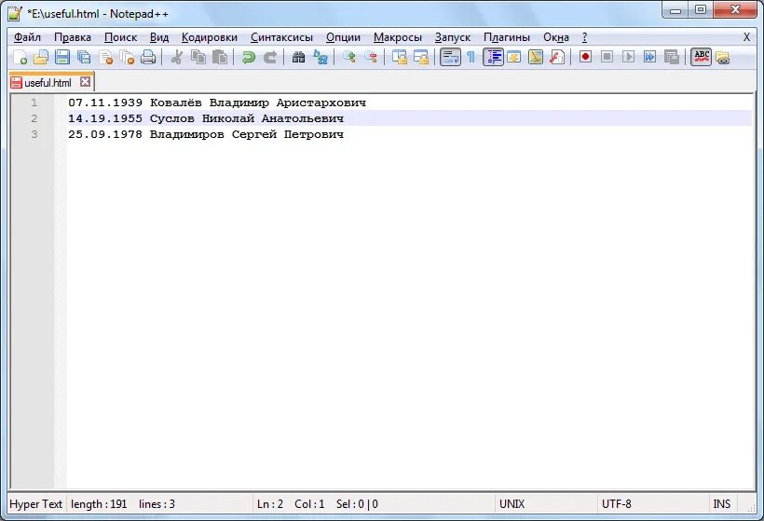Open the Вид menu

(158, 37)
